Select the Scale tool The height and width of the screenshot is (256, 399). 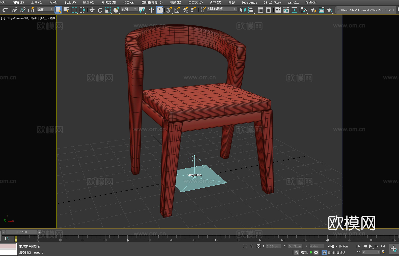pyautogui.click(x=108, y=10)
